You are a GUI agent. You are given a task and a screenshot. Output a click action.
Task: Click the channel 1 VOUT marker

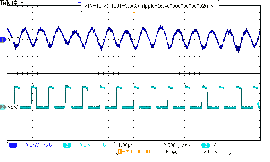click(x=3, y=40)
